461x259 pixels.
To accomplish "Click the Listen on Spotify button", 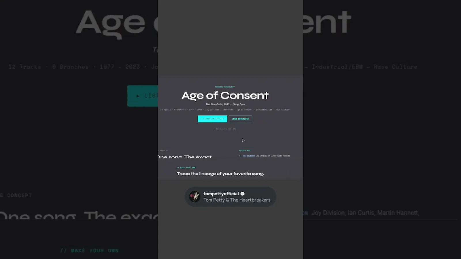I will (212, 119).
